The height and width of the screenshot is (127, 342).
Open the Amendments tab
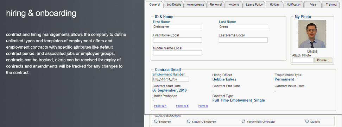195,5
